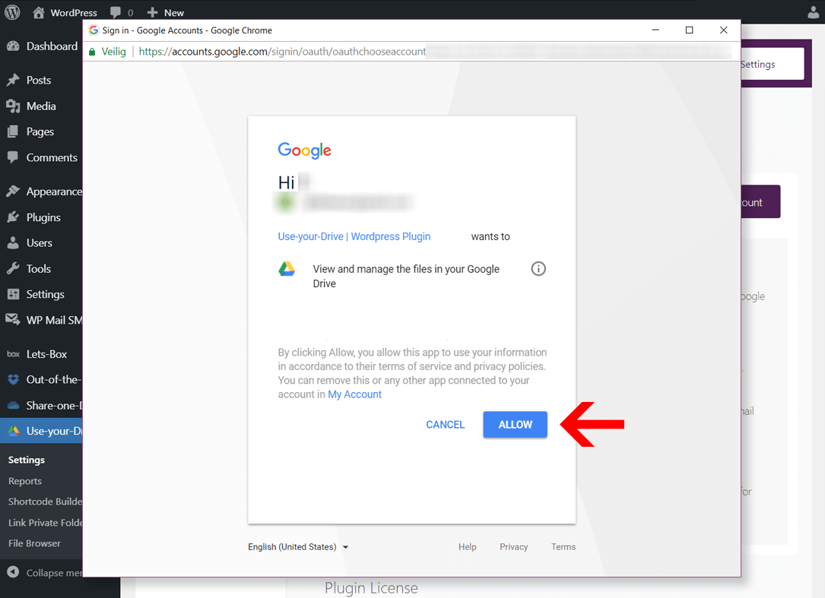Click the info icon beside Drive permission
The image size is (825, 598).
pyautogui.click(x=538, y=269)
